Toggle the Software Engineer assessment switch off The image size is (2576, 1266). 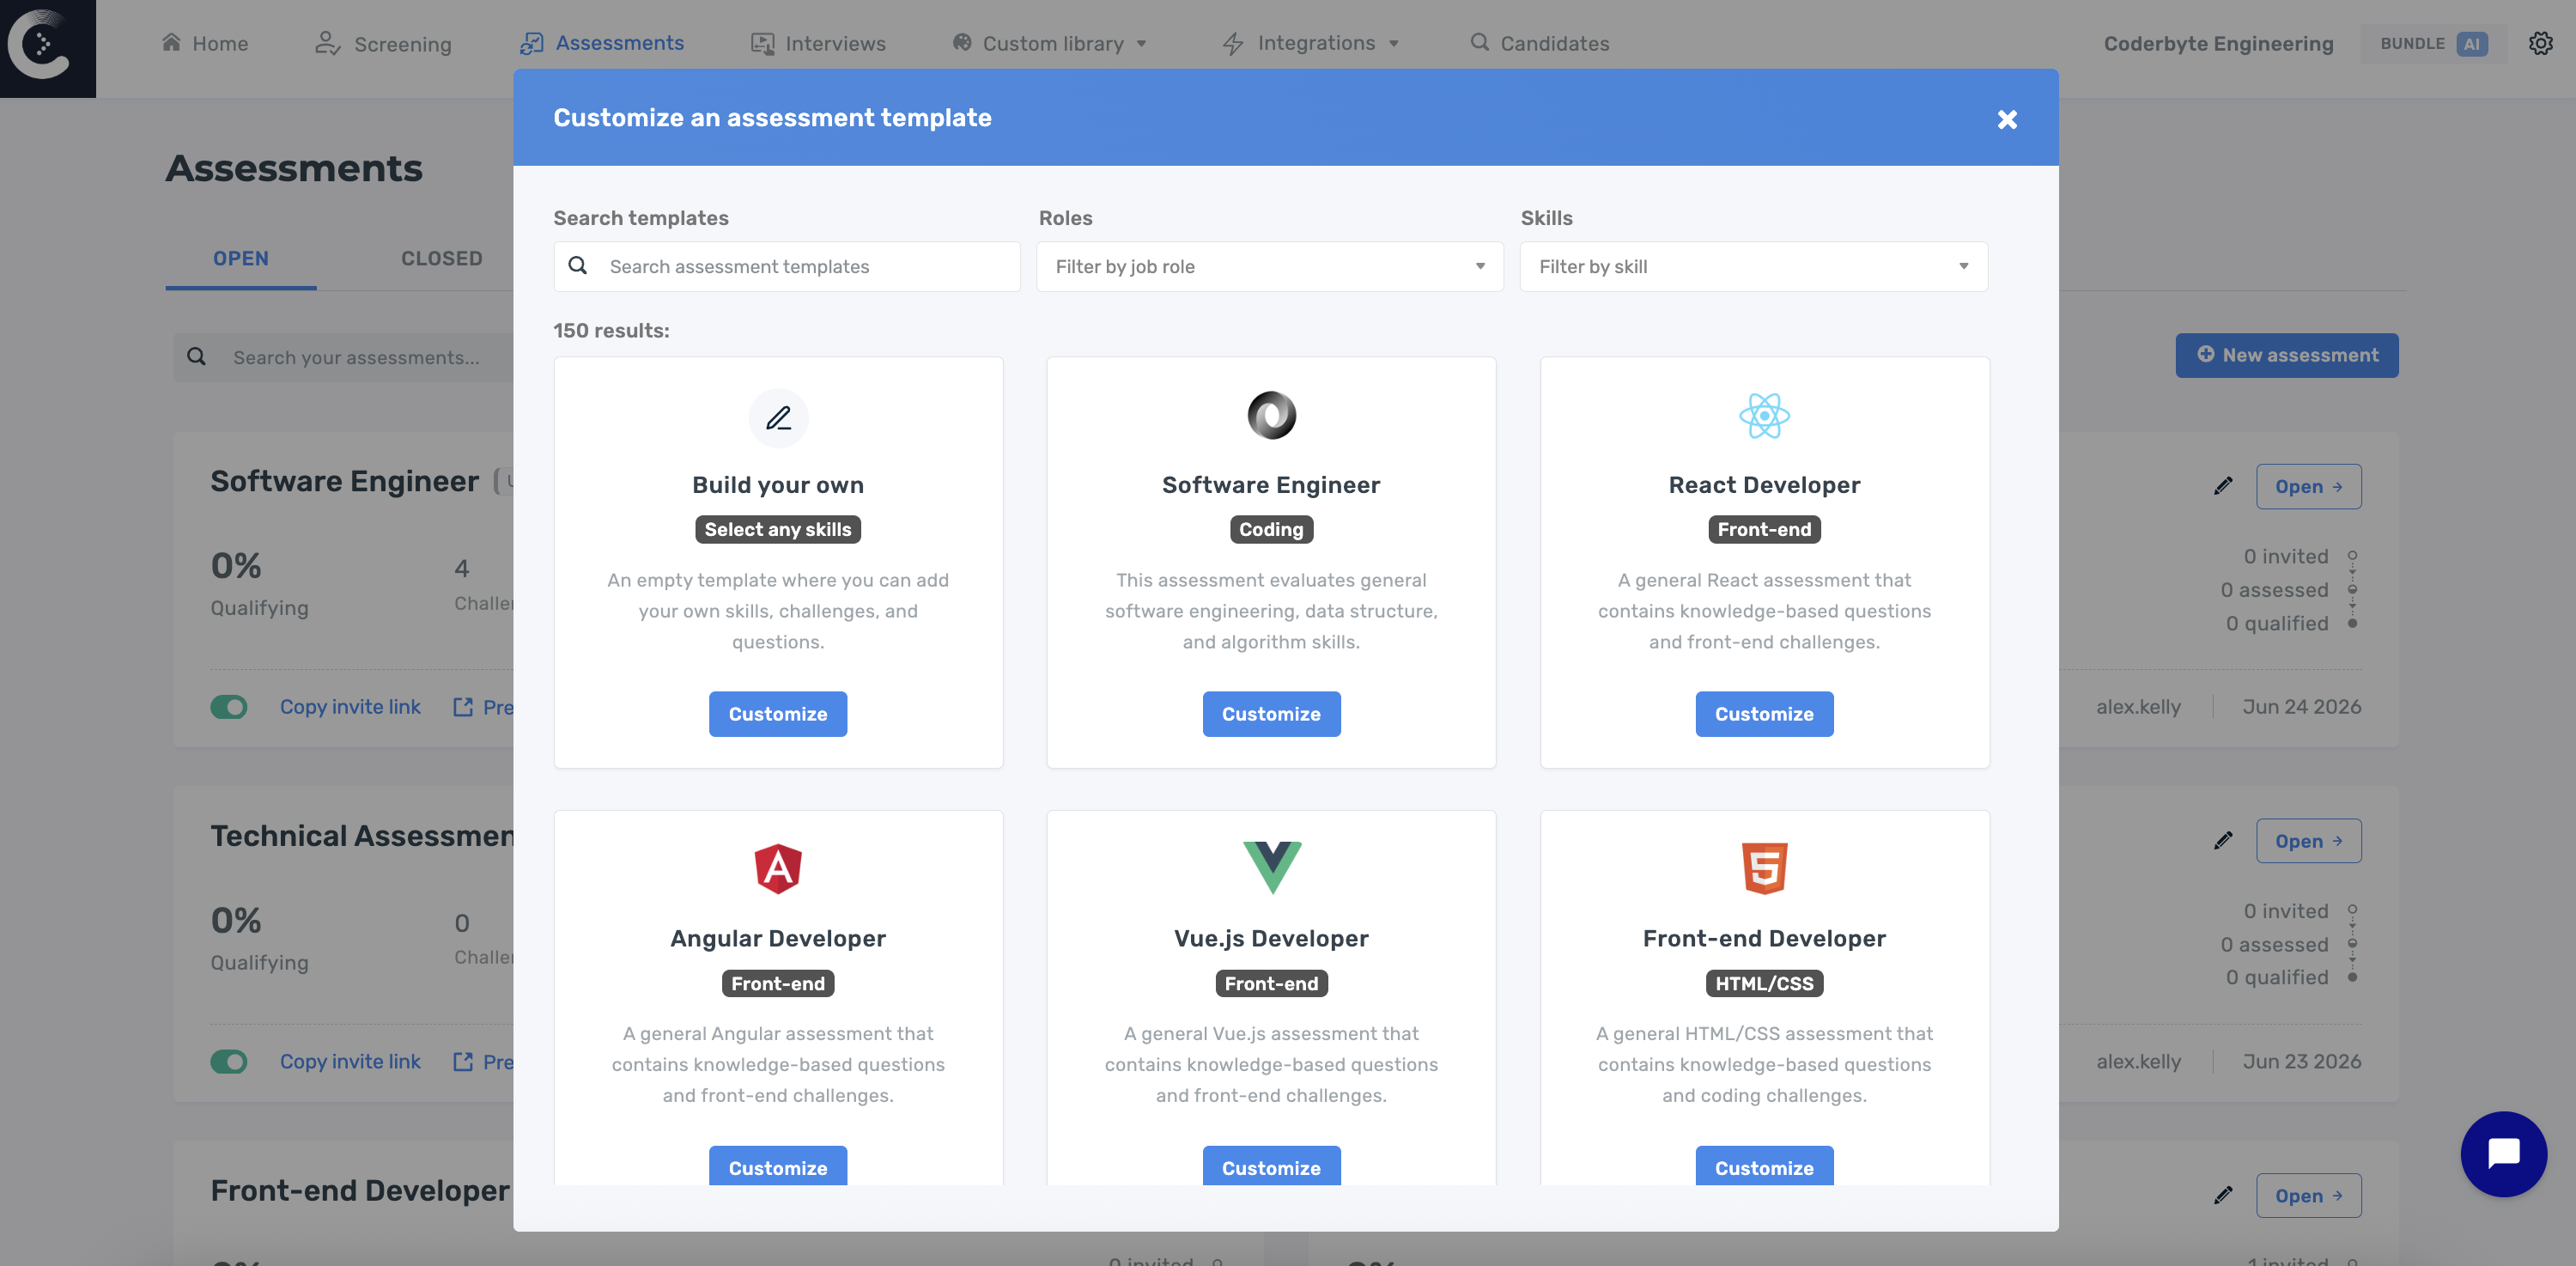pos(229,707)
